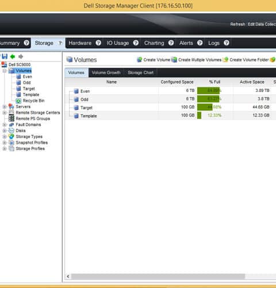Sort by Configured Space column header
This screenshot has width=276, height=288.
pyautogui.click(x=177, y=82)
